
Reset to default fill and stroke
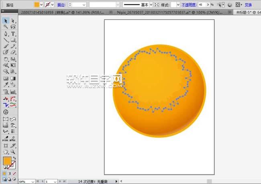[5, 168]
